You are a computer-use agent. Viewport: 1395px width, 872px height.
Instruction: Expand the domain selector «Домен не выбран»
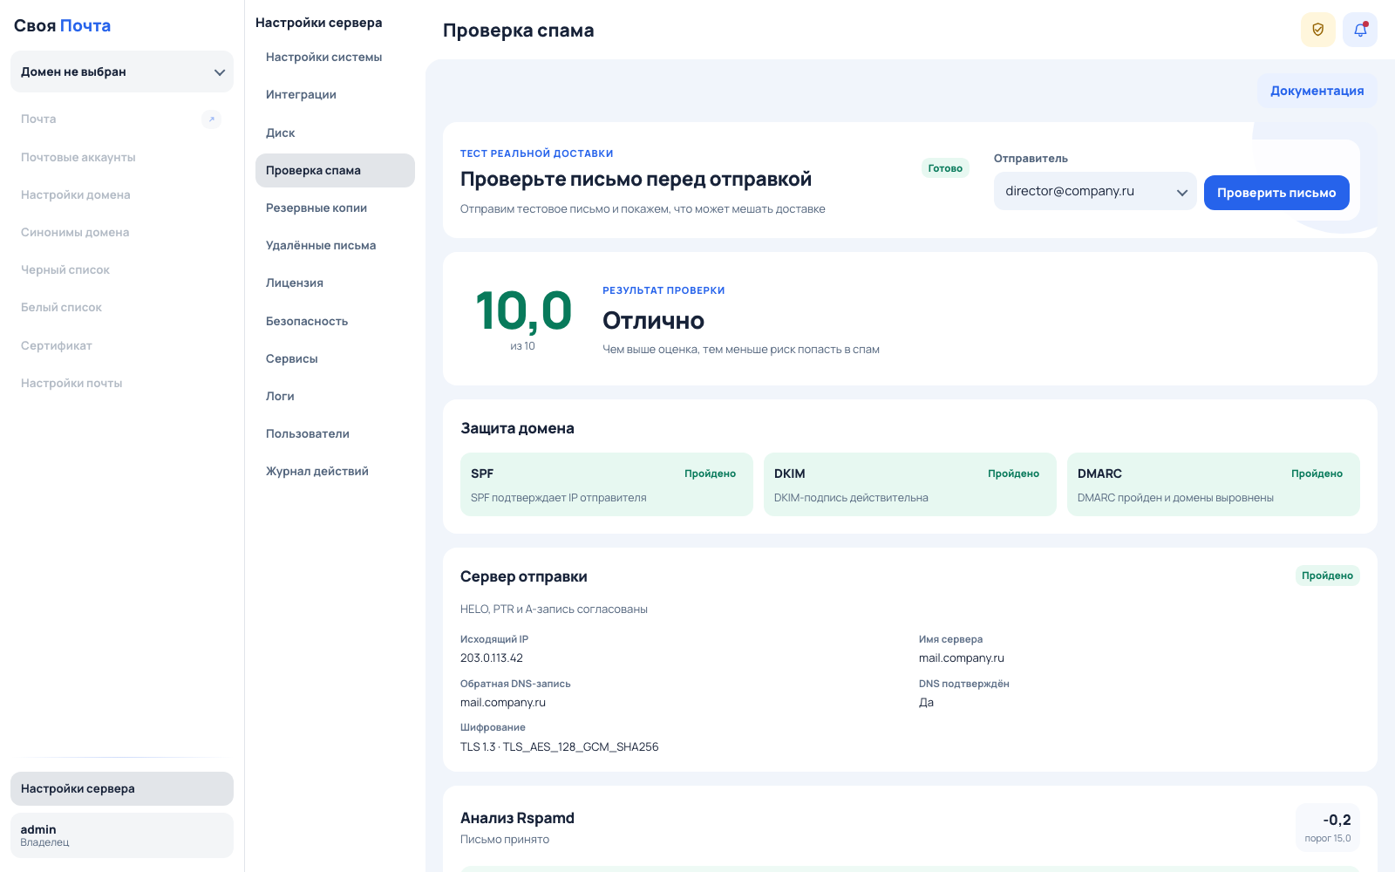tap(122, 72)
